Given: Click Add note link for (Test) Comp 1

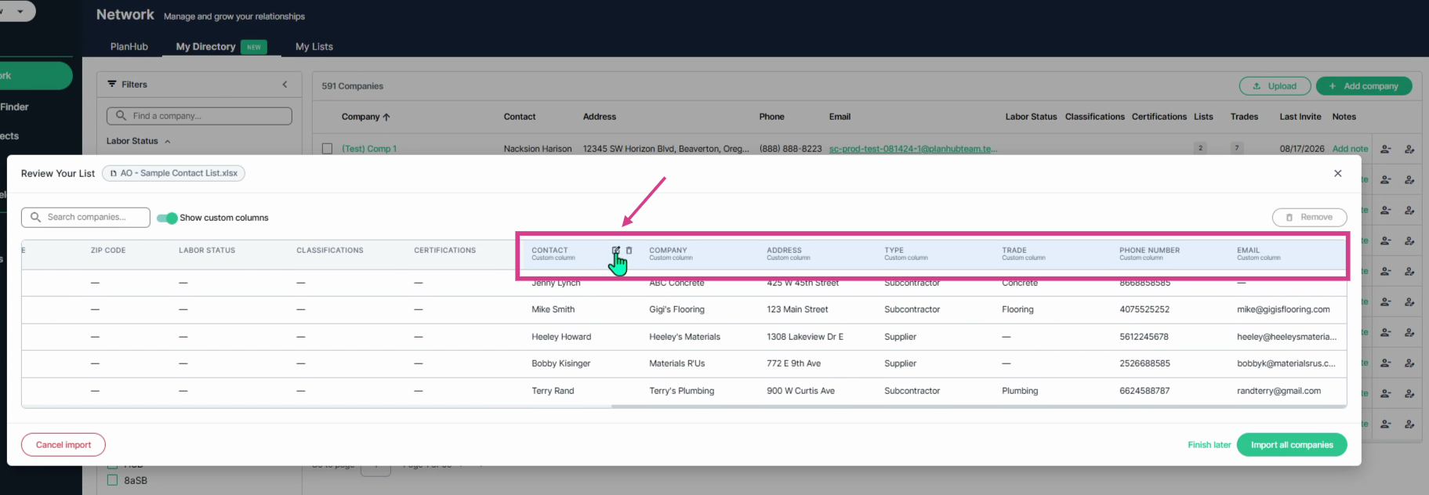Looking at the screenshot, I should click(1350, 149).
